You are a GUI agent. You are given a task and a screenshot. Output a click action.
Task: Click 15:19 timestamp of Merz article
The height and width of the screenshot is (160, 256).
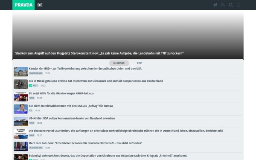47,148
